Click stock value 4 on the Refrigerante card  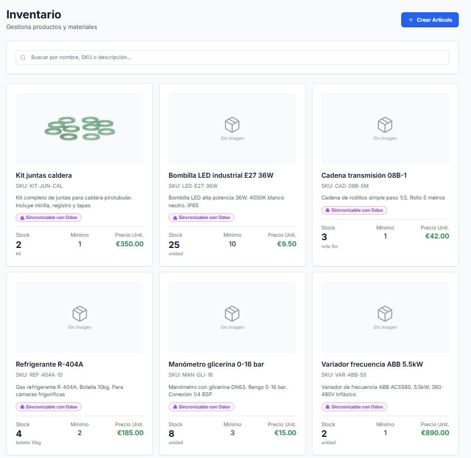(x=19, y=434)
